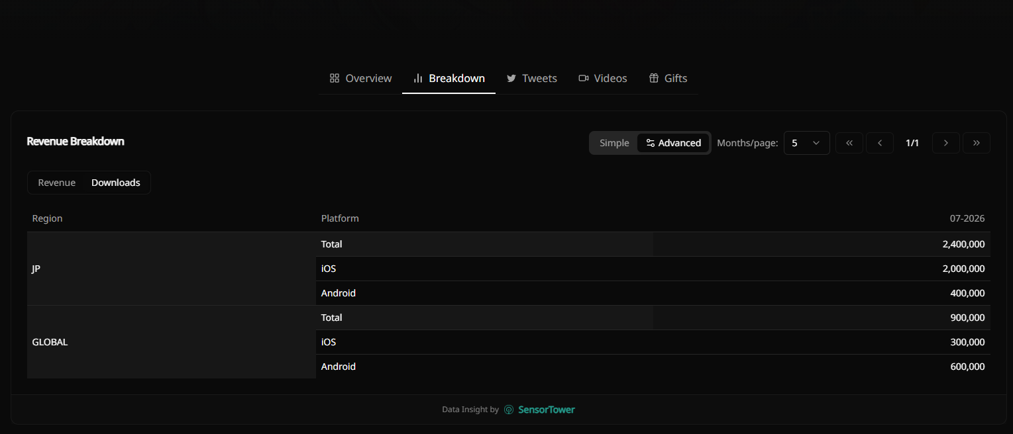
Task: Click the SensorTower link
Action: coord(547,410)
